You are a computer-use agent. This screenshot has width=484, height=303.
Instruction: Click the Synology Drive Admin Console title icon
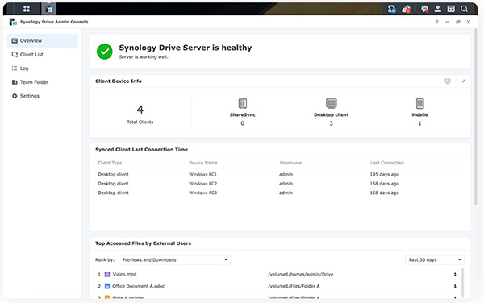(13, 22)
